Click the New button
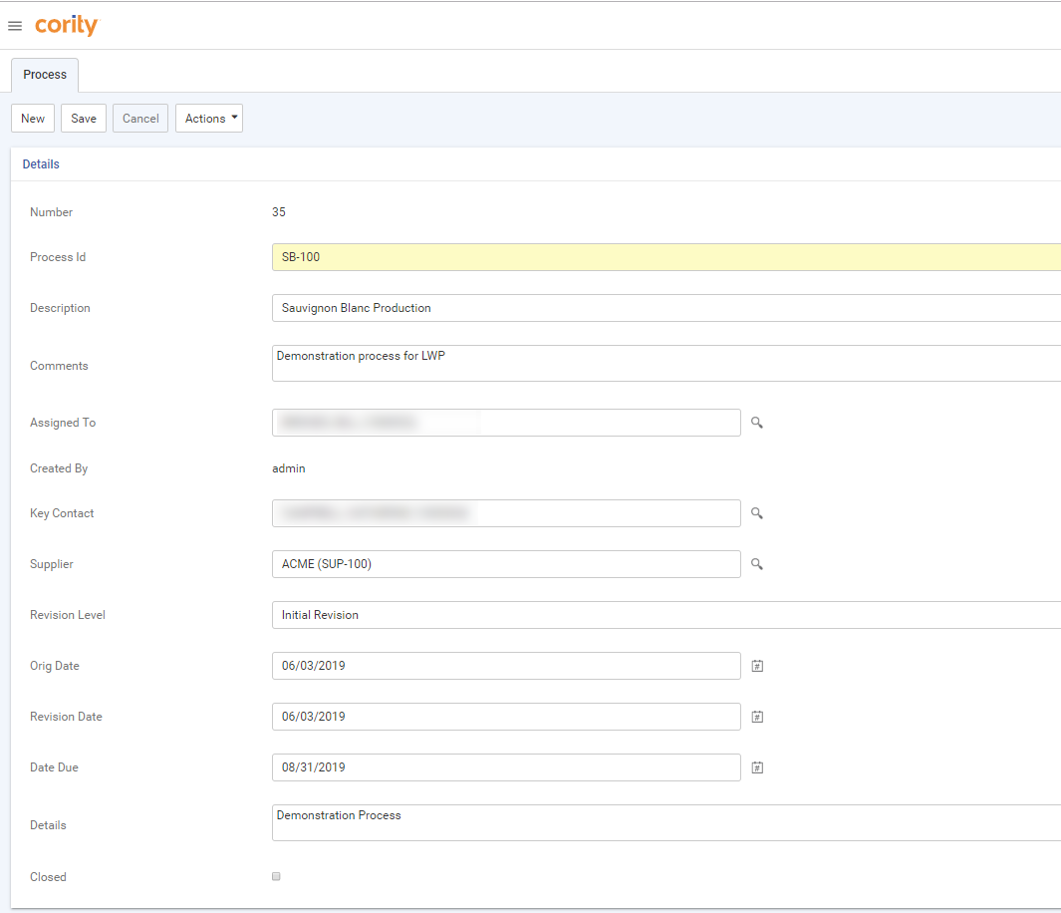This screenshot has width=1061, height=913. 33,119
